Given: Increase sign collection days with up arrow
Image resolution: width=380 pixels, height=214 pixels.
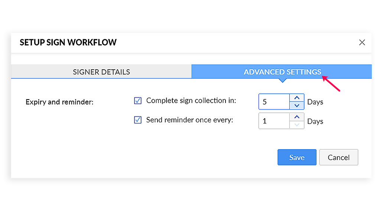Looking at the screenshot, I should (x=296, y=98).
